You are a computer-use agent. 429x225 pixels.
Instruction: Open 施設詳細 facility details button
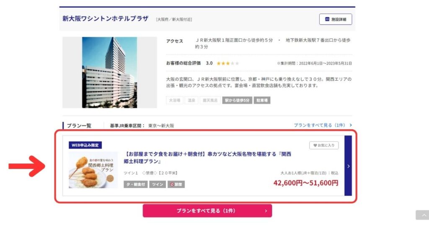(x=336, y=19)
